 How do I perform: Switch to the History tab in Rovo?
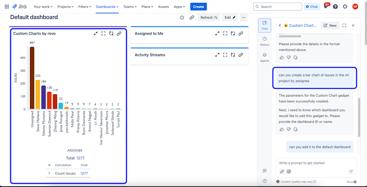pos(265,42)
